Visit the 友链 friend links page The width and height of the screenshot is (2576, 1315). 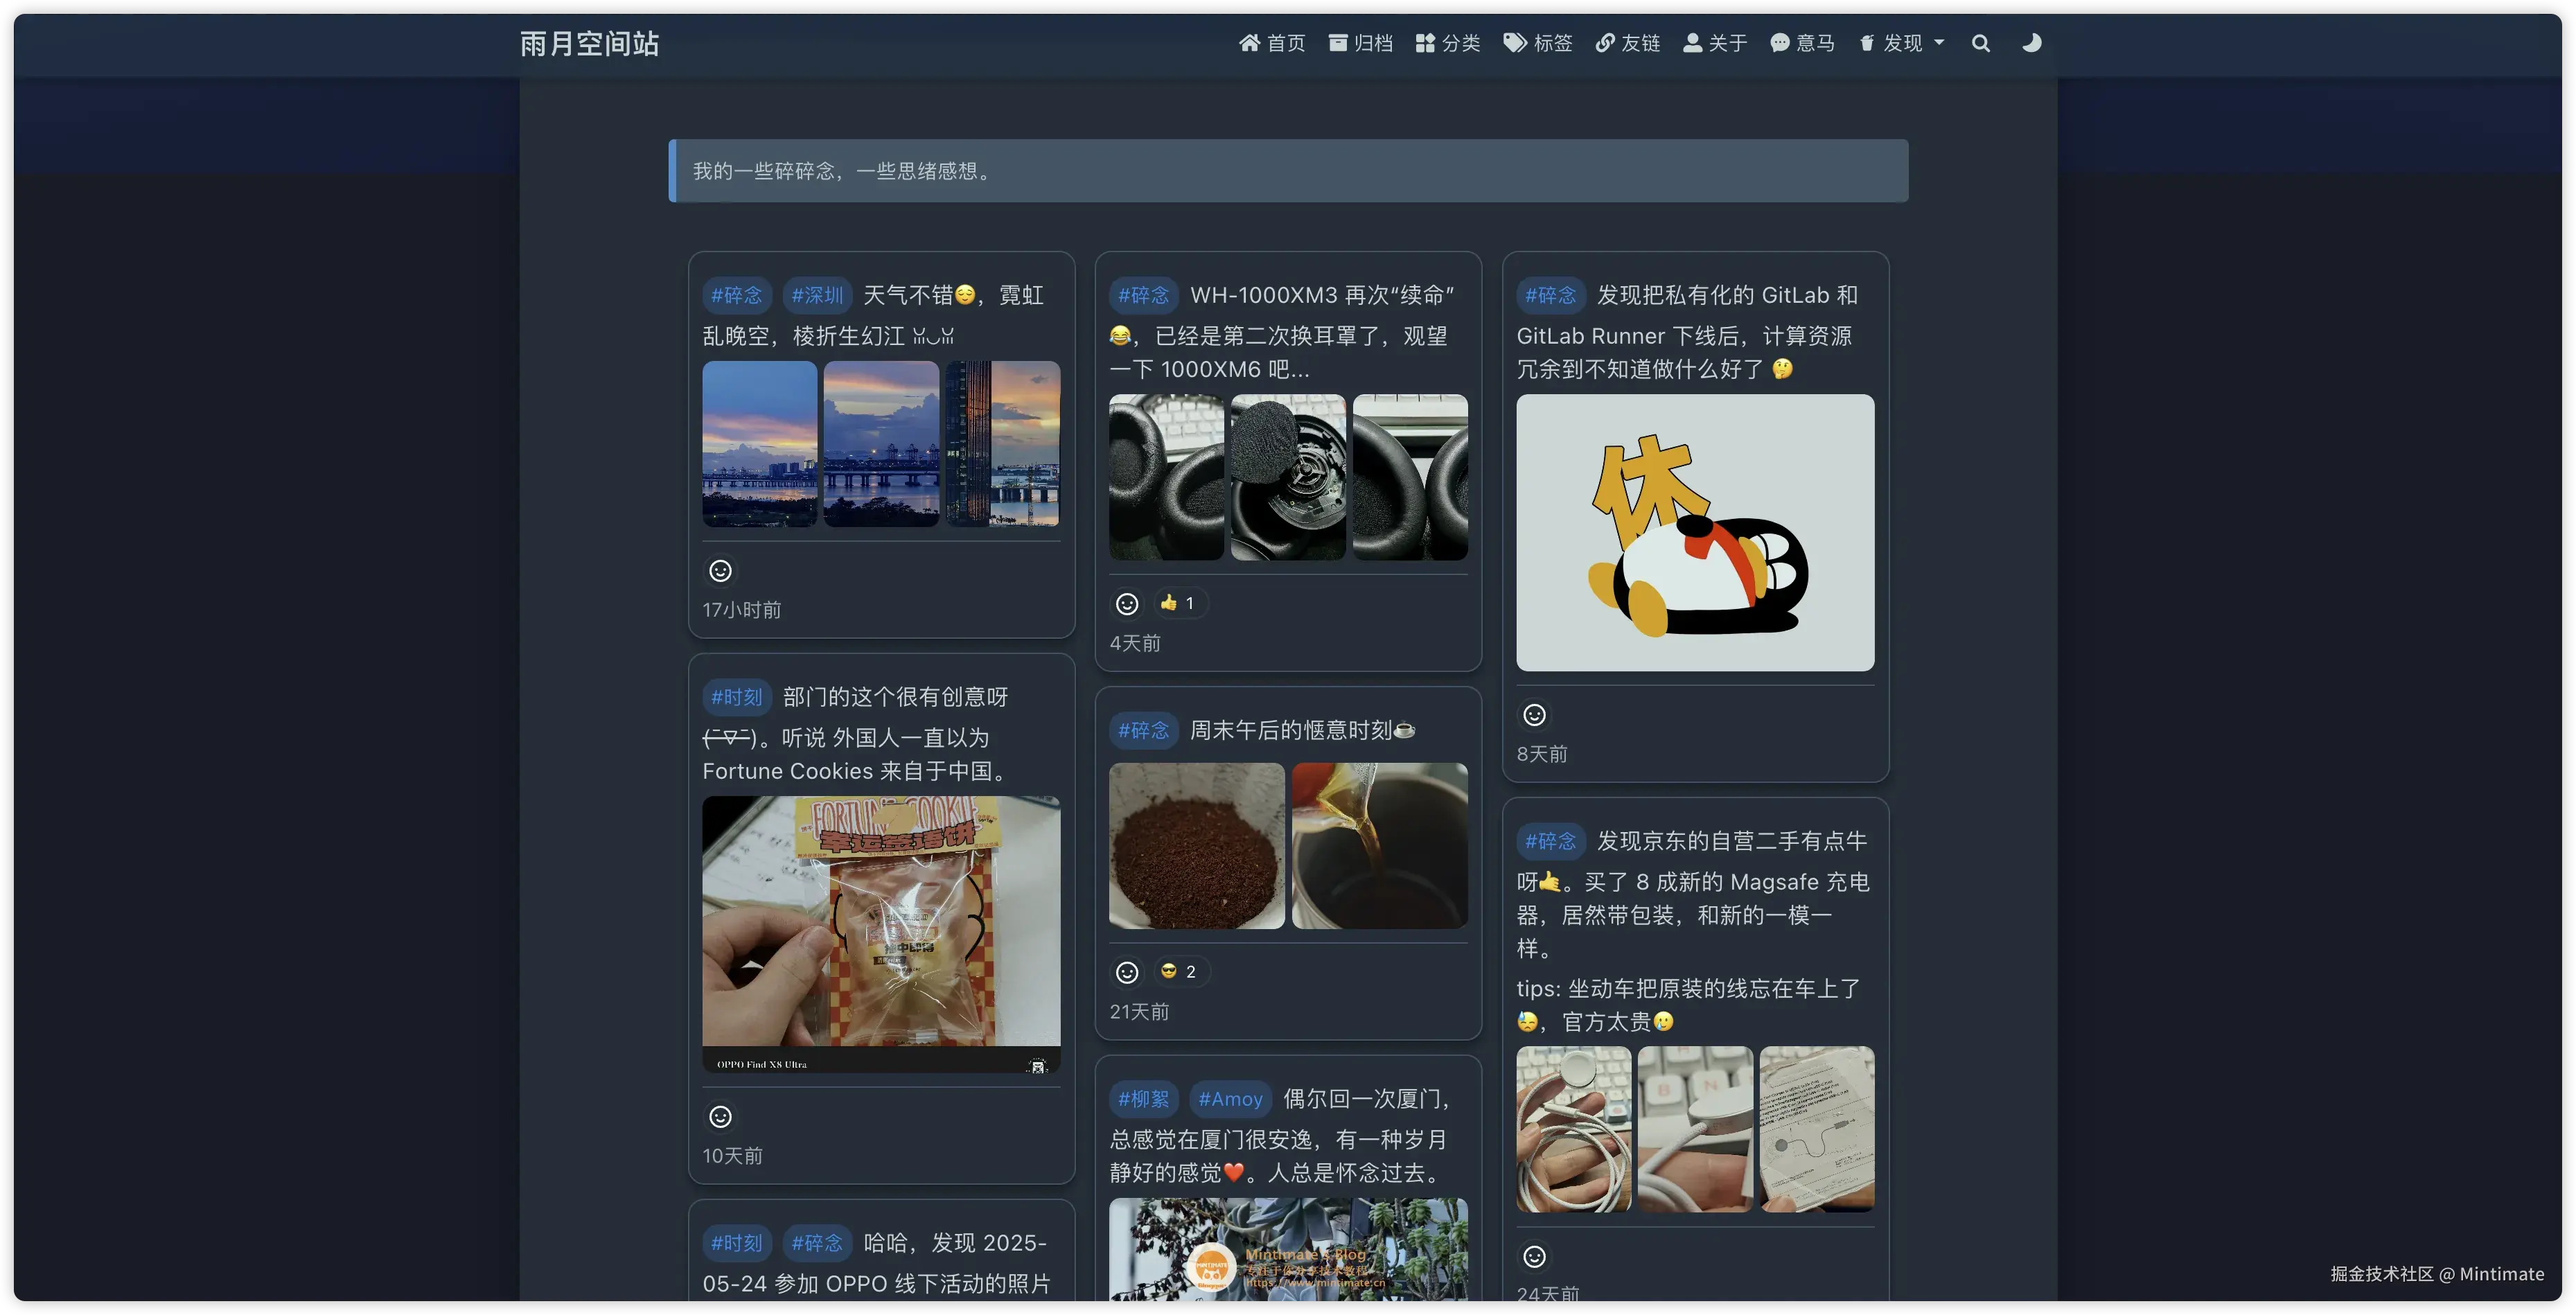point(1627,43)
